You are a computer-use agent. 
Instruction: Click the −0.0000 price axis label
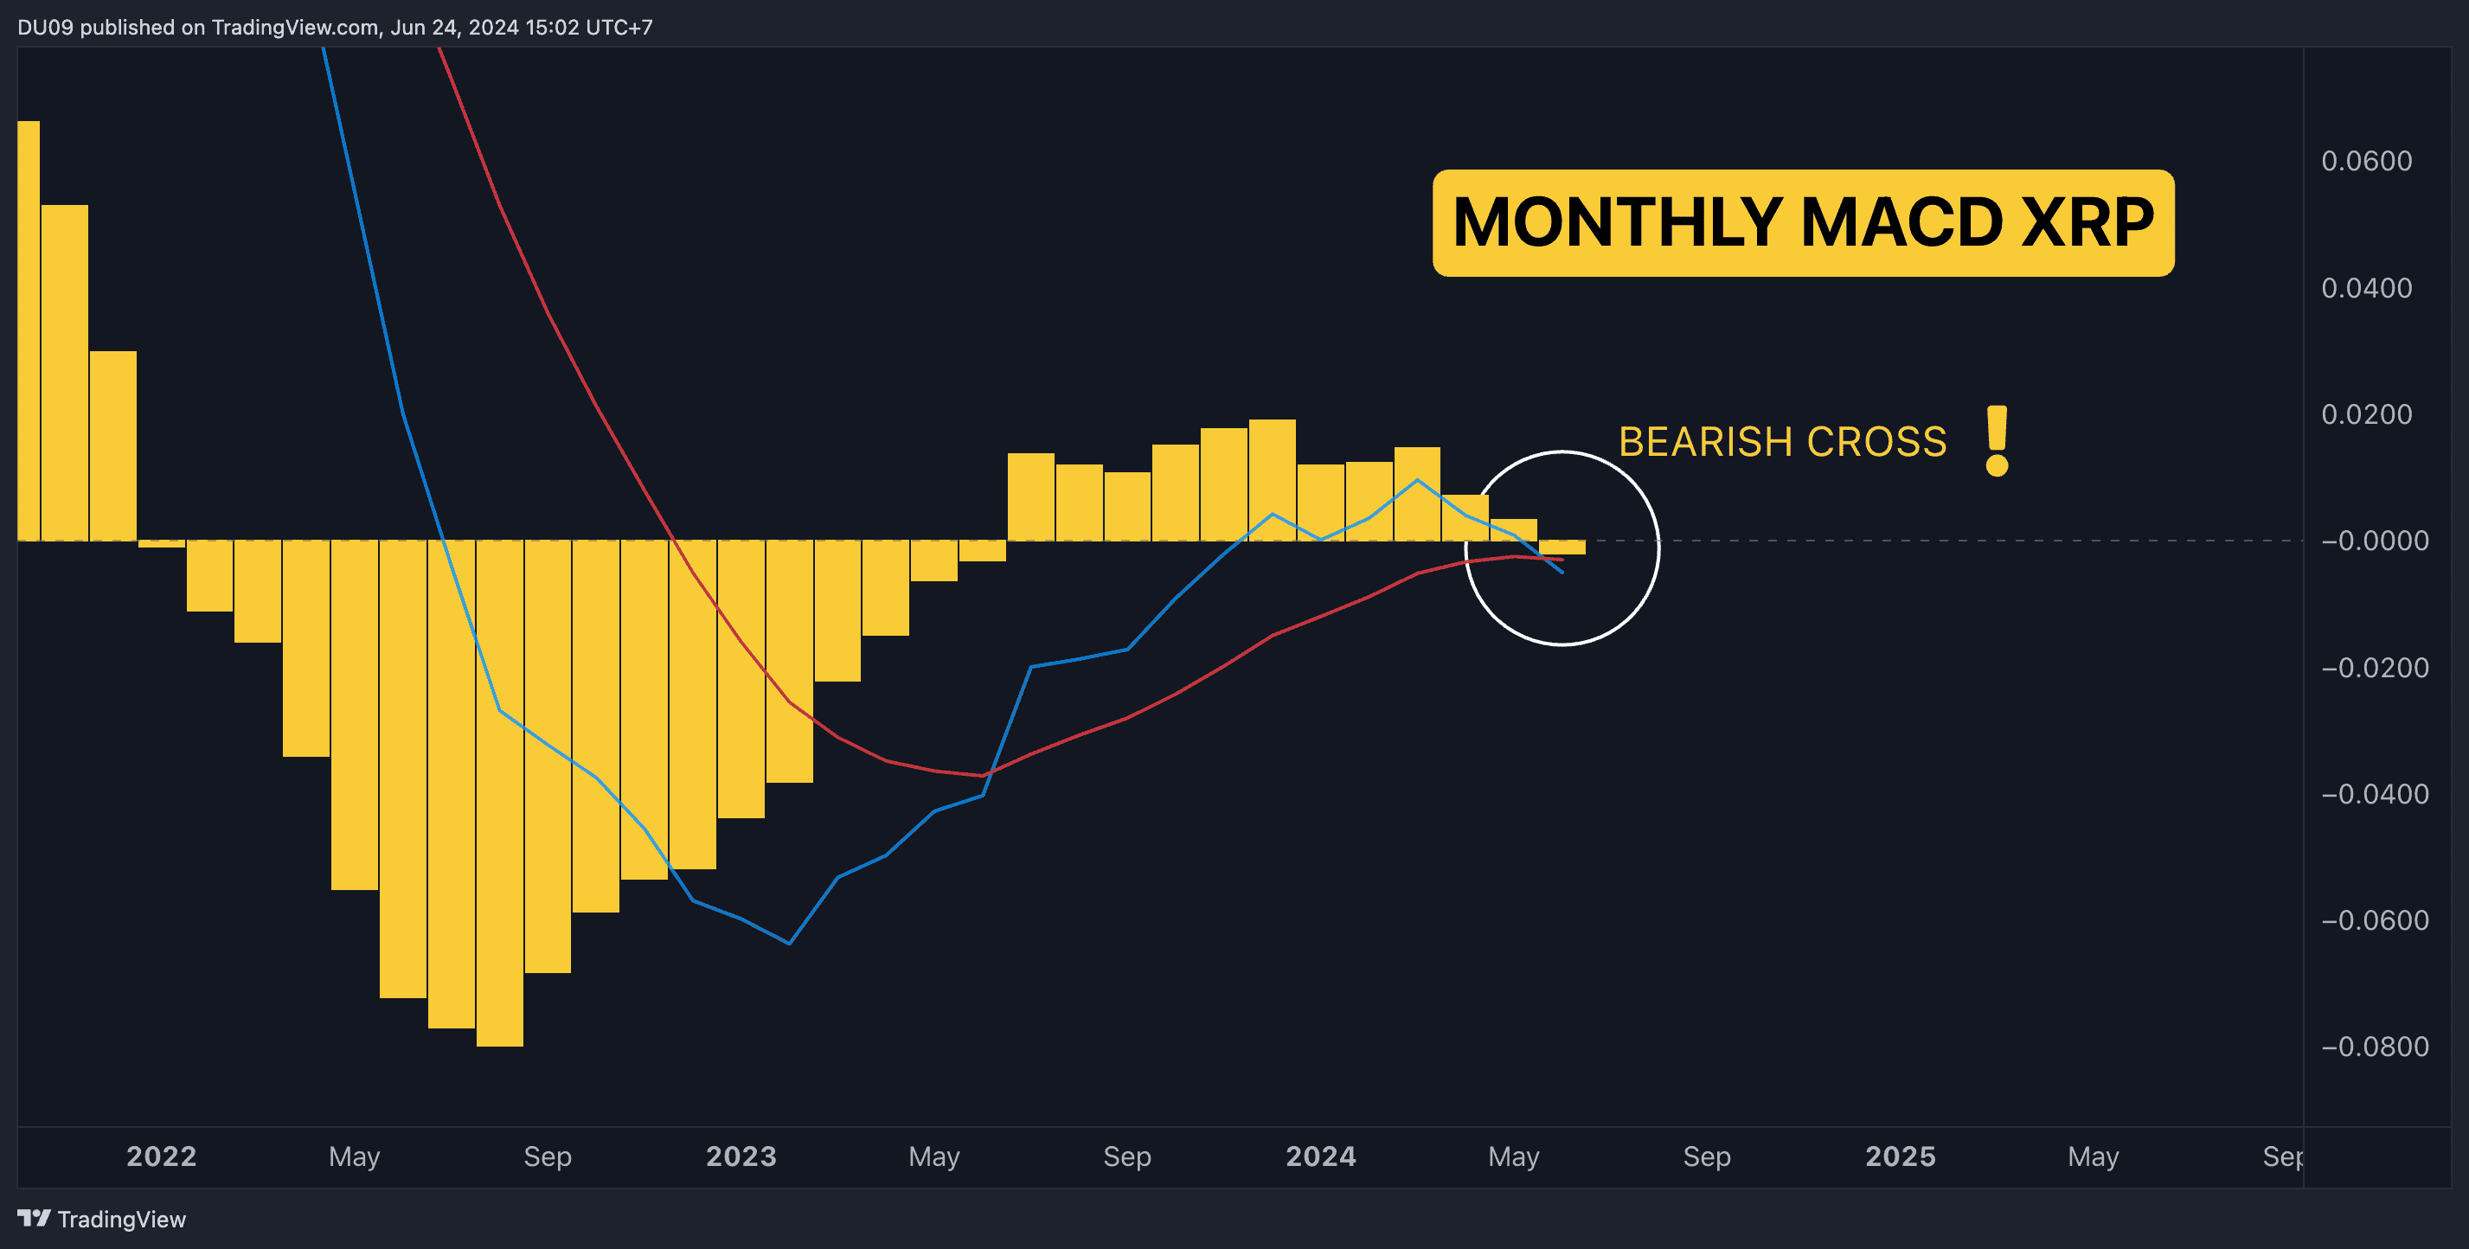click(2375, 541)
